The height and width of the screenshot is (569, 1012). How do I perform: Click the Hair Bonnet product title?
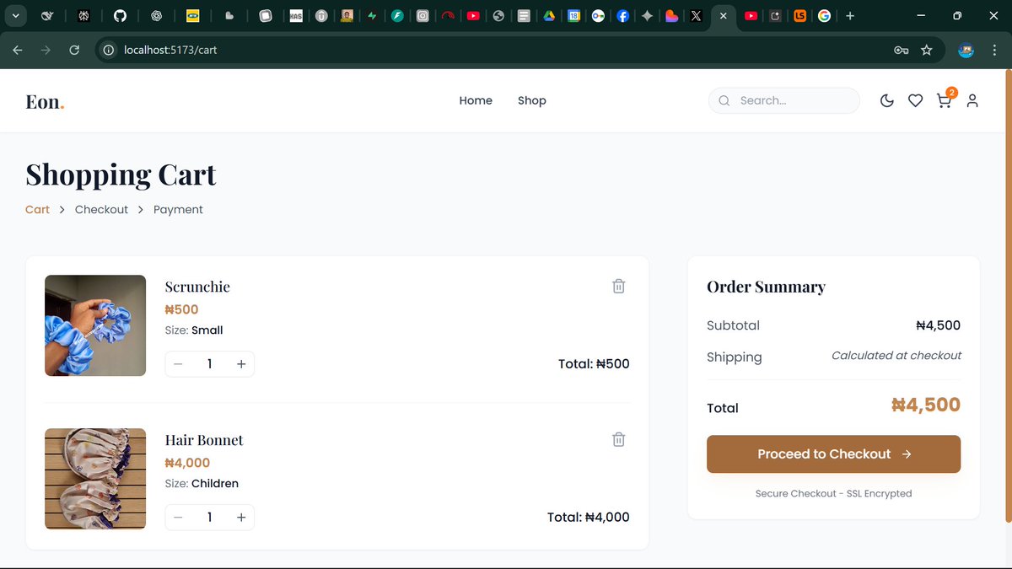(x=204, y=440)
